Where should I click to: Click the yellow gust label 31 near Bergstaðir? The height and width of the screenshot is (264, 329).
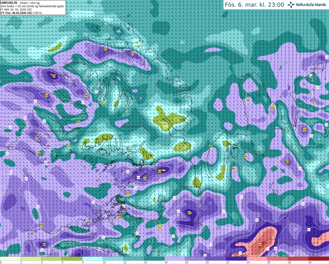click(304, 129)
